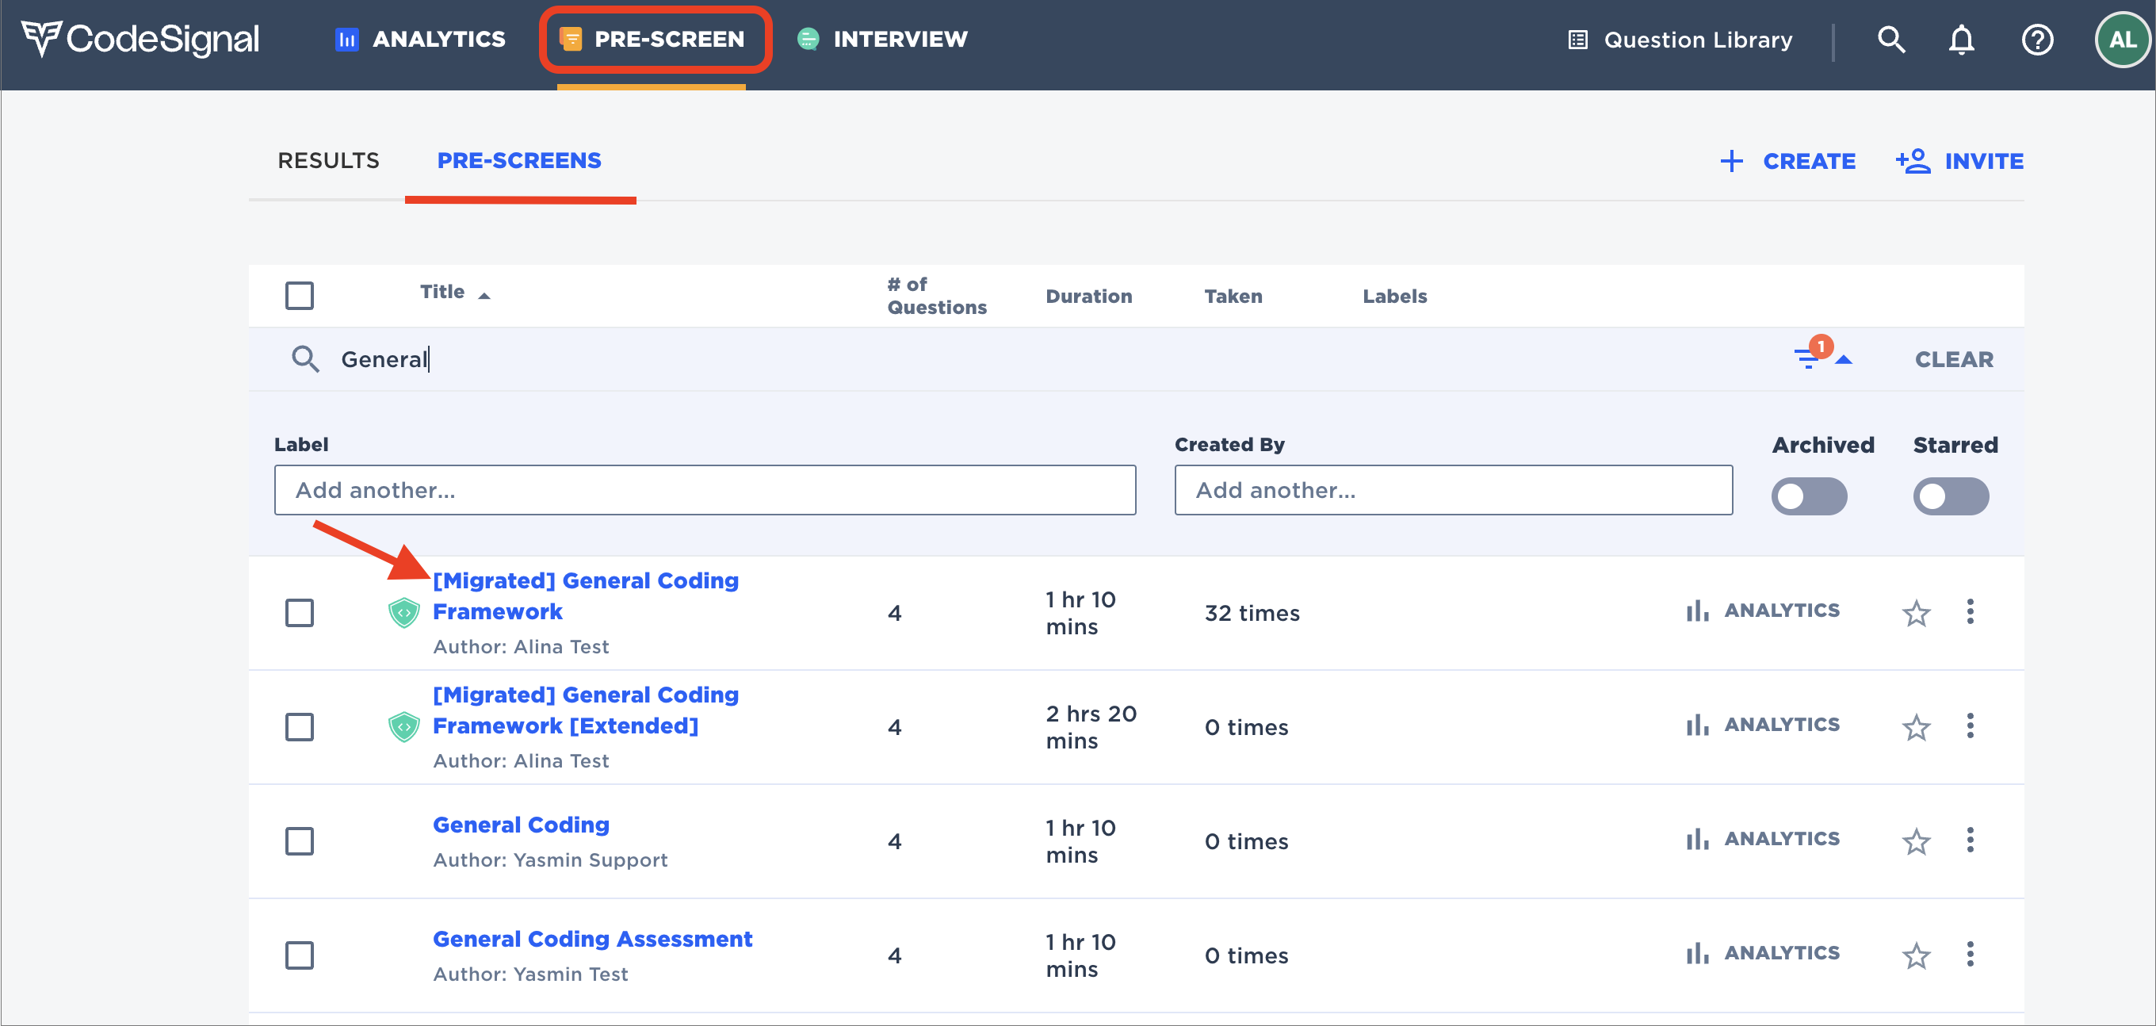
Task: Open the General Coding Assessment link
Action: (x=593, y=938)
